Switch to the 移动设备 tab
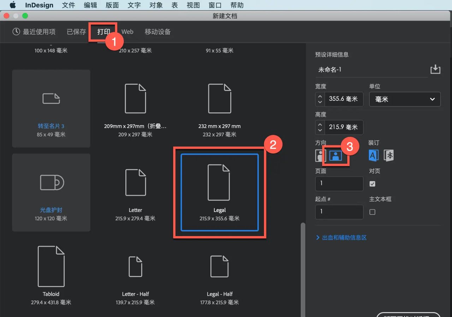Screen dimensions: 452x317 pyautogui.click(x=157, y=32)
